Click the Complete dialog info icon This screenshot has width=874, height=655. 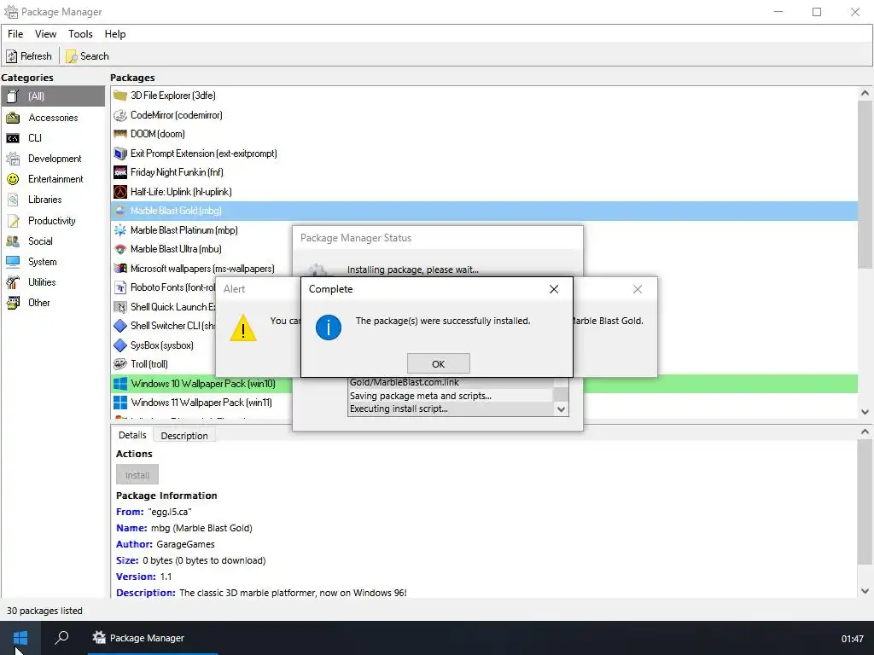329,327
